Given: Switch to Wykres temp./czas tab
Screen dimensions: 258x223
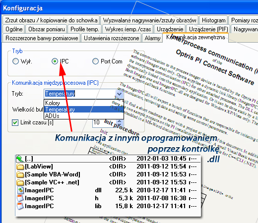Looking at the screenshot, I should pyautogui.click(x=128, y=29).
